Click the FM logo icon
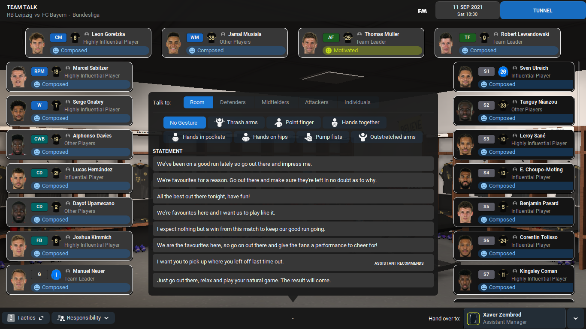The height and width of the screenshot is (329, 586). click(x=423, y=11)
